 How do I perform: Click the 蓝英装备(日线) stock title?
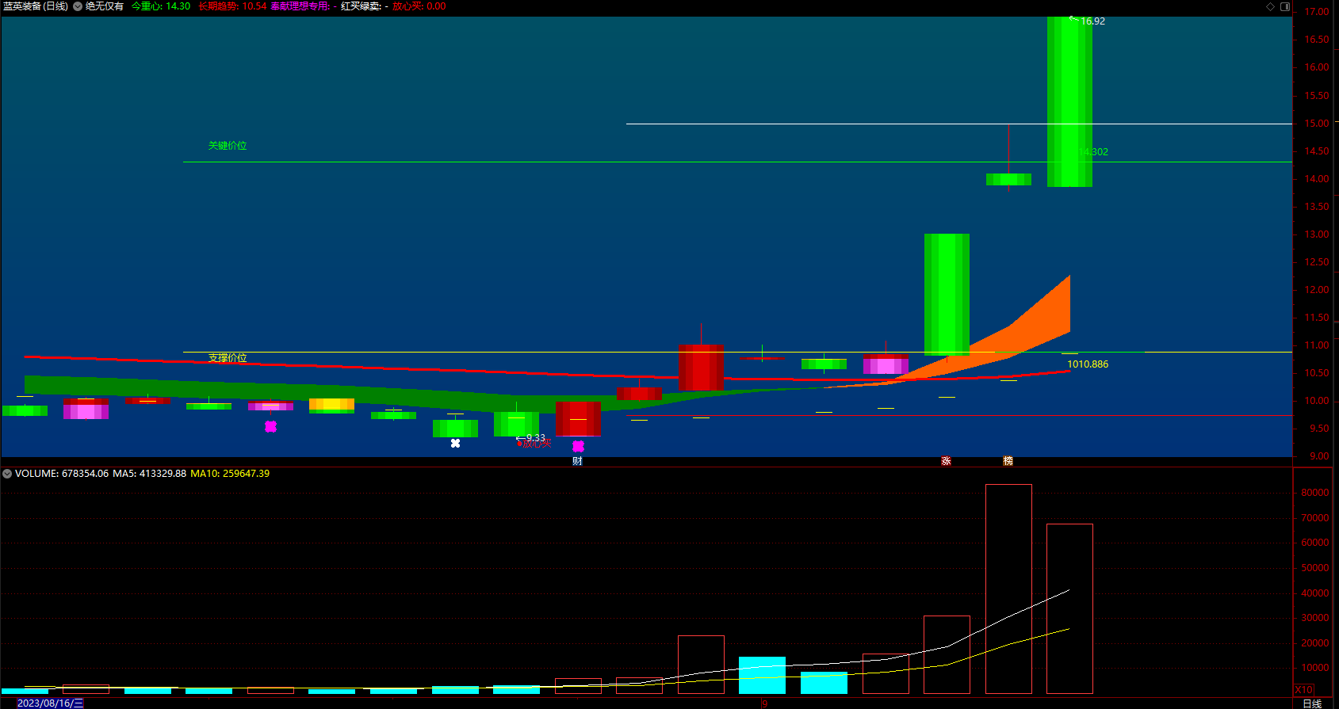(36, 6)
